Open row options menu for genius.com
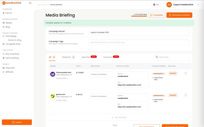This screenshot has width=204, height=127. [186, 95]
